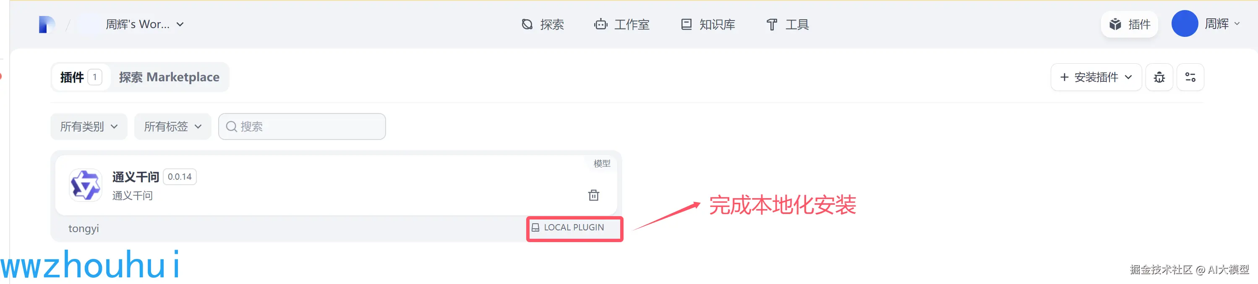The height and width of the screenshot is (284, 1258).
Task: Click the 插件 button in the header
Action: [x=1129, y=24]
